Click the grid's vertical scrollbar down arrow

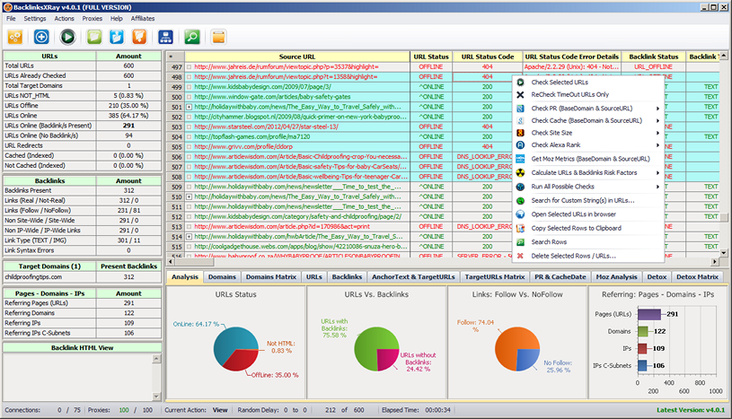726,254
